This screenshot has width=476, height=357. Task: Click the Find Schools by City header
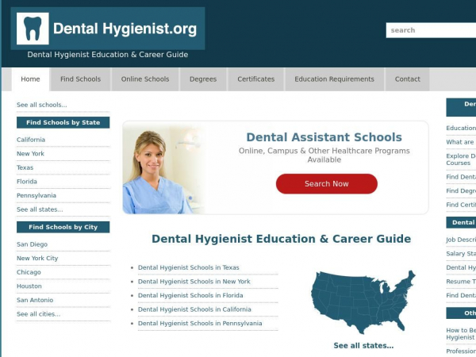pos(63,227)
